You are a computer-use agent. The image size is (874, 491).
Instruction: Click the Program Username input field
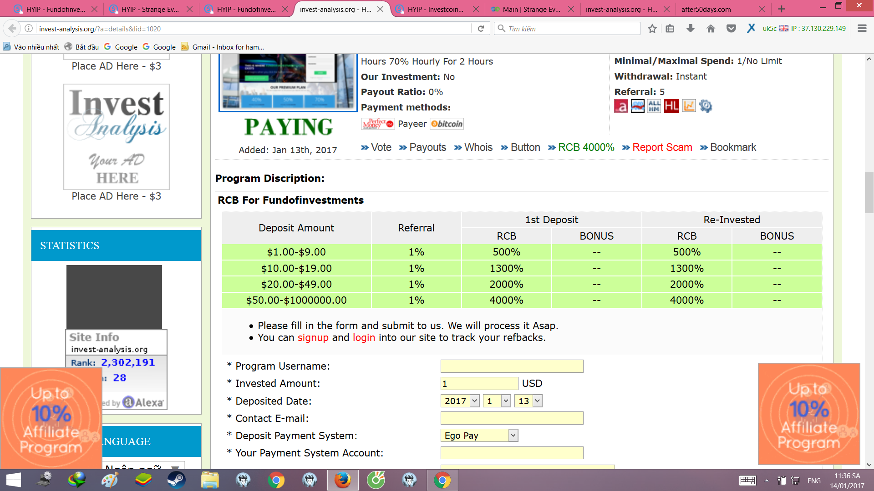point(512,366)
